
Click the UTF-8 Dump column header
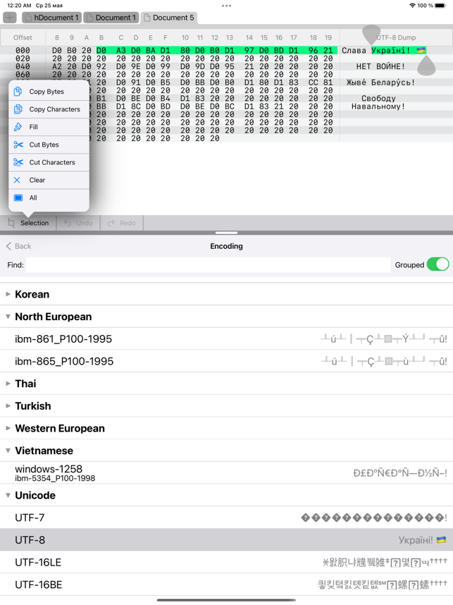tap(397, 37)
